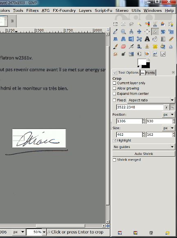Select the Zoom magnifier tool
The width and height of the screenshot is (177, 238).
[x=123, y=31]
